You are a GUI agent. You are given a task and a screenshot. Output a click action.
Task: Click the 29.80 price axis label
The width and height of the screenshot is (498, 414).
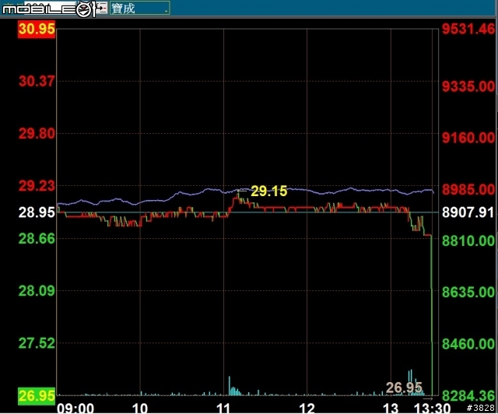37,134
